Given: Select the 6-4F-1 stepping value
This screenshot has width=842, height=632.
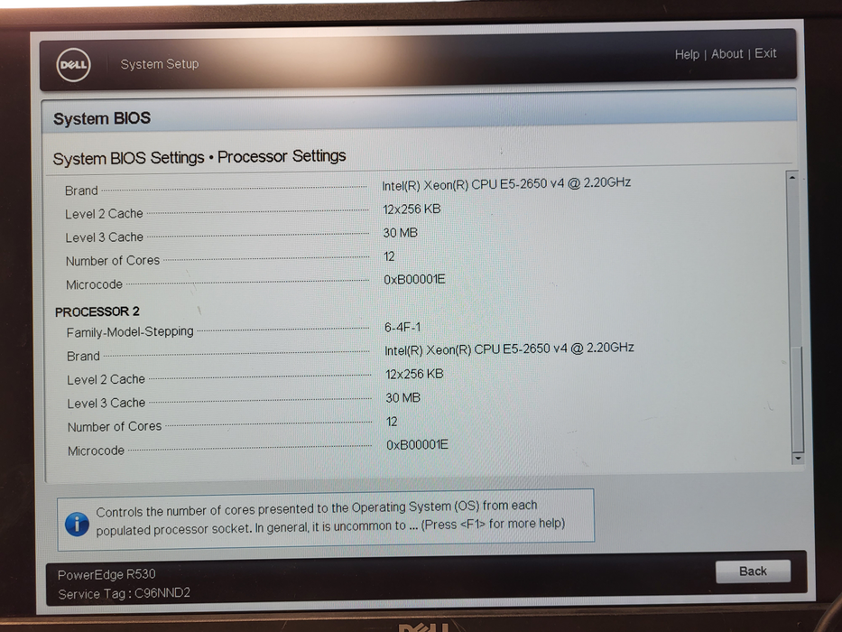Looking at the screenshot, I should [402, 327].
